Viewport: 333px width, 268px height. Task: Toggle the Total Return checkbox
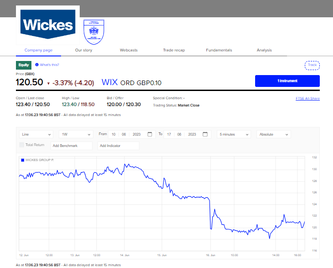coord(21,145)
